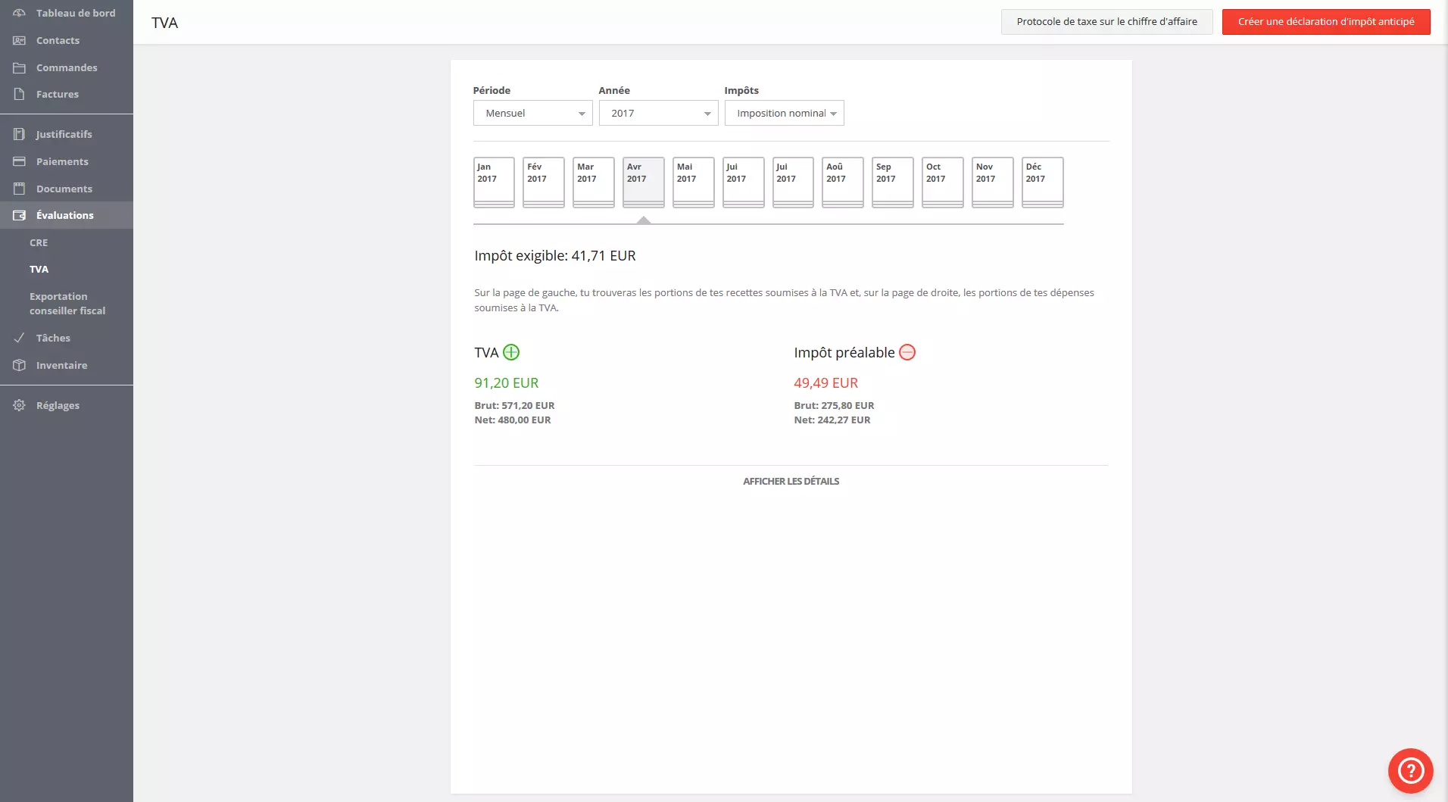Select Exportation conseiller fiscal in sidebar
Viewport: 1448px width, 802px height.
67,303
